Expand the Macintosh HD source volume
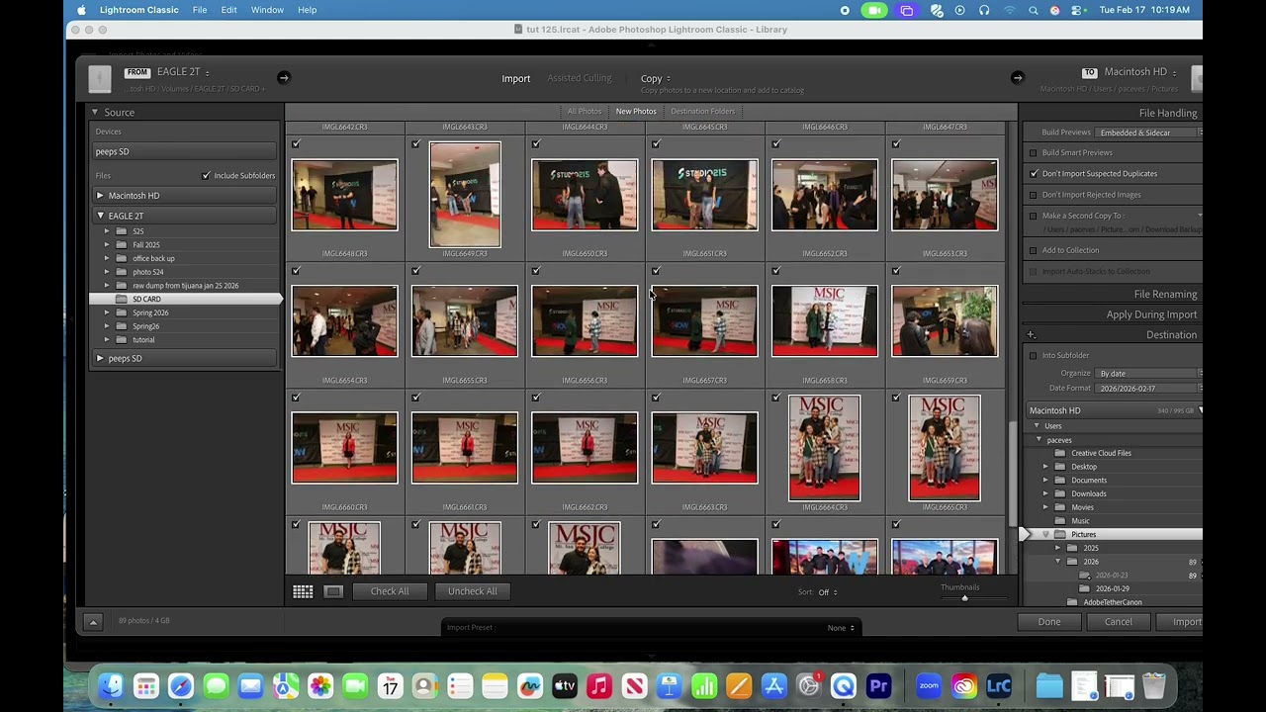 (100, 196)
